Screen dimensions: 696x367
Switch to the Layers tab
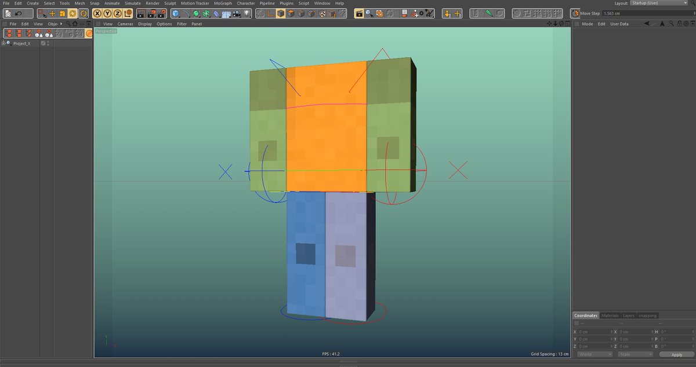coord(629,315)
